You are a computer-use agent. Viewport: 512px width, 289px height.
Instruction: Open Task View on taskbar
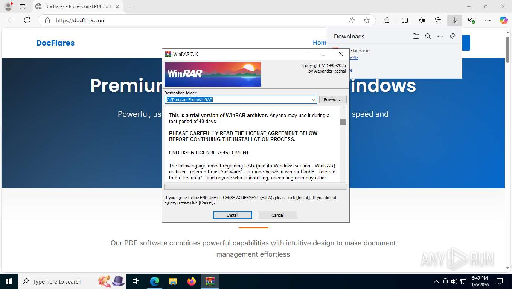(x=136, y=281)
